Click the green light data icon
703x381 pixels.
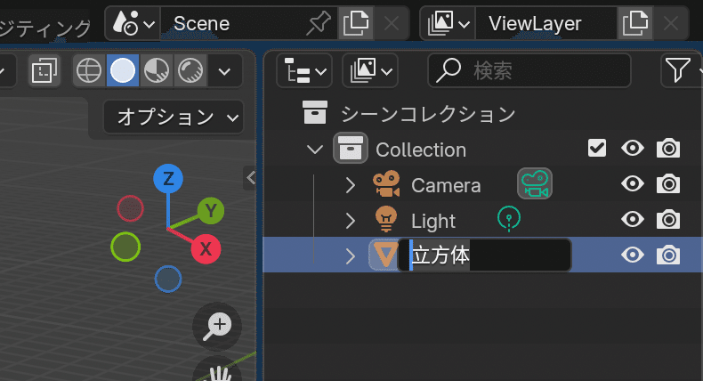coord(509,219)
